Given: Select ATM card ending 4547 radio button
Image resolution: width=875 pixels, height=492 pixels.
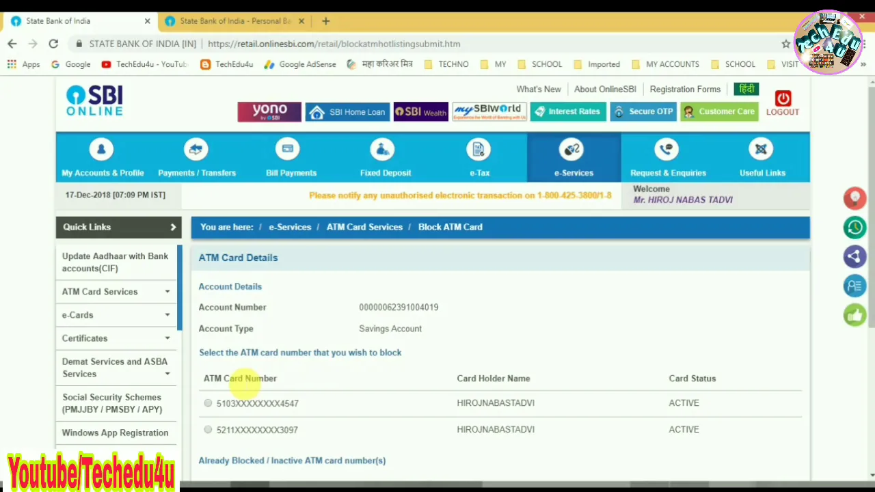Looking at the screenshot, I should (208, 403).
